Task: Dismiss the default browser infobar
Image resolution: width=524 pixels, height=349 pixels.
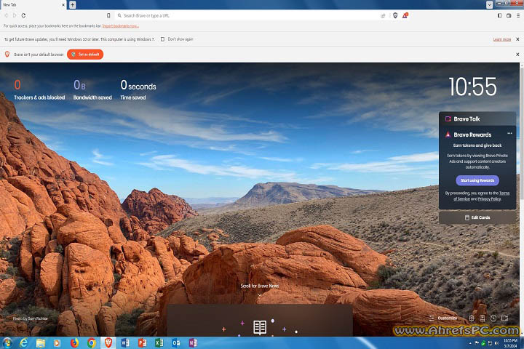Action: [x=517, y=54]
